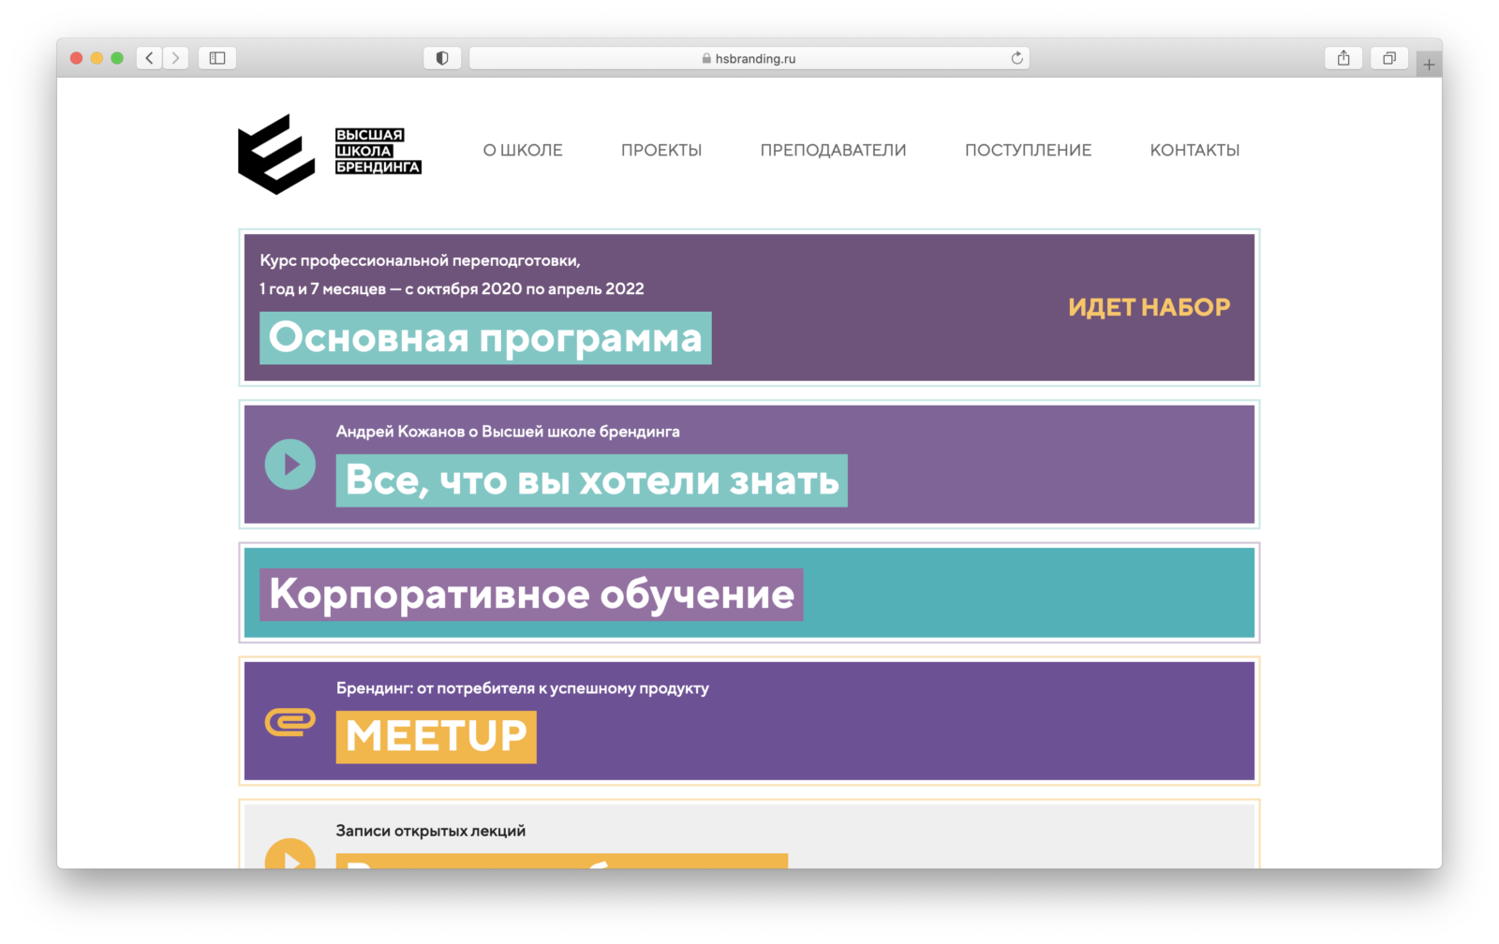Go to the ПОСТУПЛЕНИЕ page
Image resolution: width=1499 pixels, height=944 pixels.
(1028, 150)
